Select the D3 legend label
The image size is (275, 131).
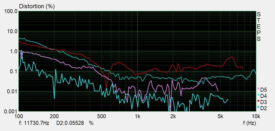pyautogui.click(x=264, y=102)
